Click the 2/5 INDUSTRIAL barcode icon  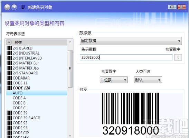pos(9,53)
